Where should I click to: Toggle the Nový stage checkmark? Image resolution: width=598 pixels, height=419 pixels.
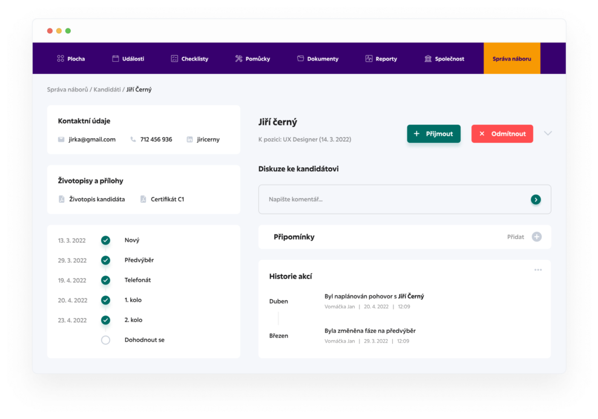point(105,240)
